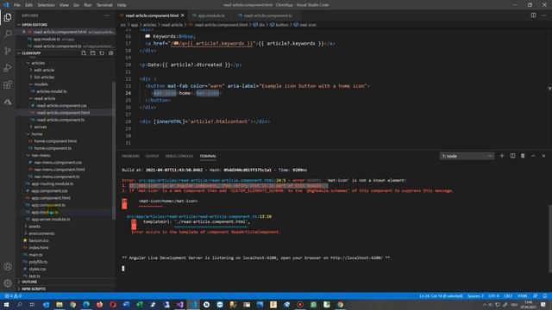The image size is (552, 310).
Task: Click New Folder icon in CLIENTAPP header
Action: [92, 53]
